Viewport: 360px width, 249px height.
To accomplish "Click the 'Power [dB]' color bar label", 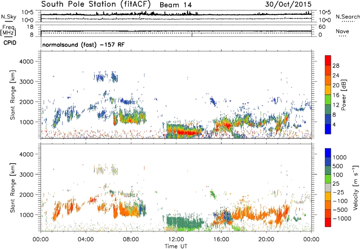I will click(x=343, y=95).
